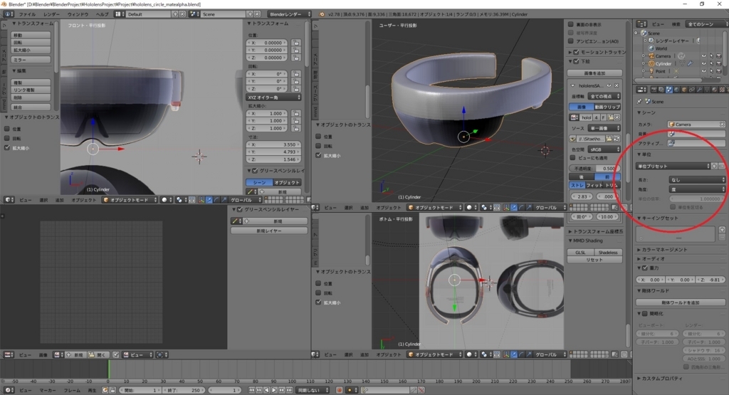Open the XYZ オイラー角 rotation mode dropdown
The image size is (729, 395).
(x=273, y=97)
